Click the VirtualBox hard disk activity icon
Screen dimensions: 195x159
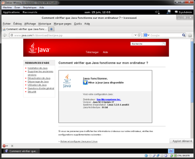[146, 155]
